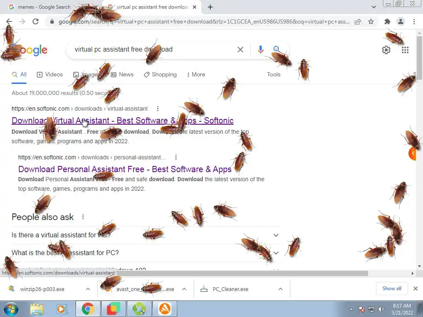Open options for winzip26-p003.exe download
Screen dimensions: 423x317
pyautogui.click(x=88, y=289)
